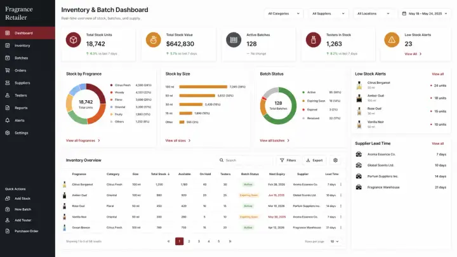Viewport: 457px width, 257px height.
Task: Click the Active batch status legend dot
Action: [303, 92]
